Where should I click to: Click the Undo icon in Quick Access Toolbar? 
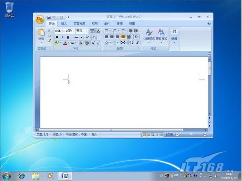[54, 17]
